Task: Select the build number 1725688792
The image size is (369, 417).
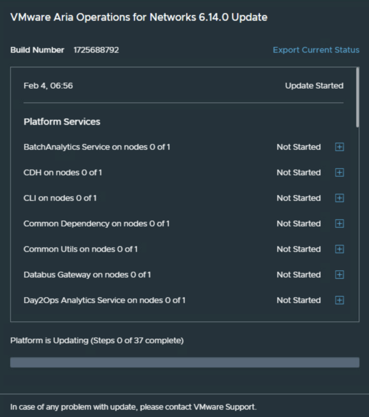Action: tap(96, 50)
